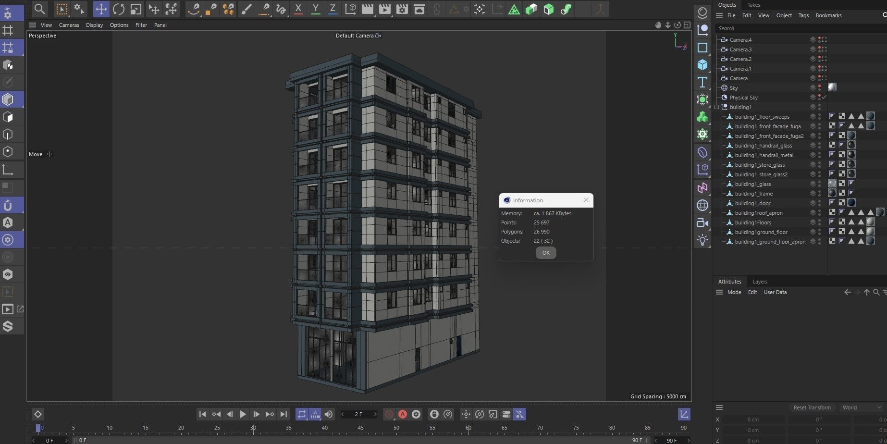
Task: Toggle the Z axis lock
Action: tap(333, 9)
